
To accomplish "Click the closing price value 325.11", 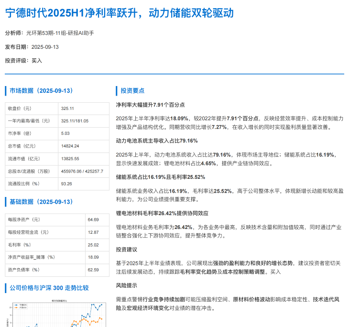I will [67, 109].
